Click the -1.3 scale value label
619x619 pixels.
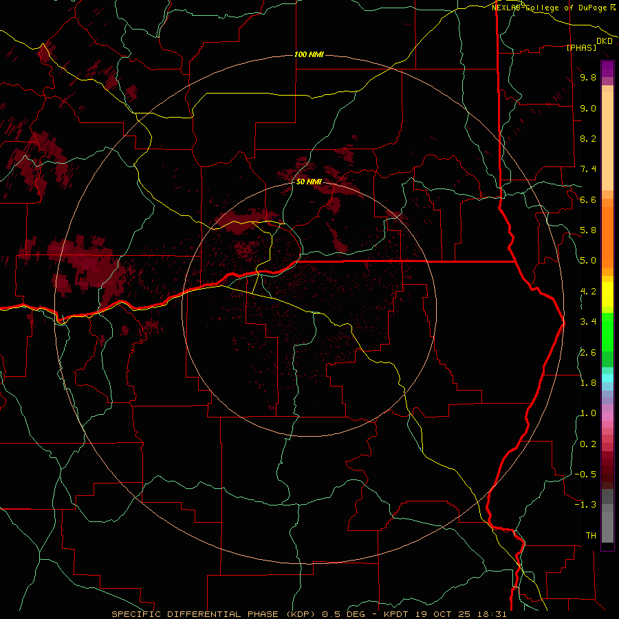click(585, 505)
